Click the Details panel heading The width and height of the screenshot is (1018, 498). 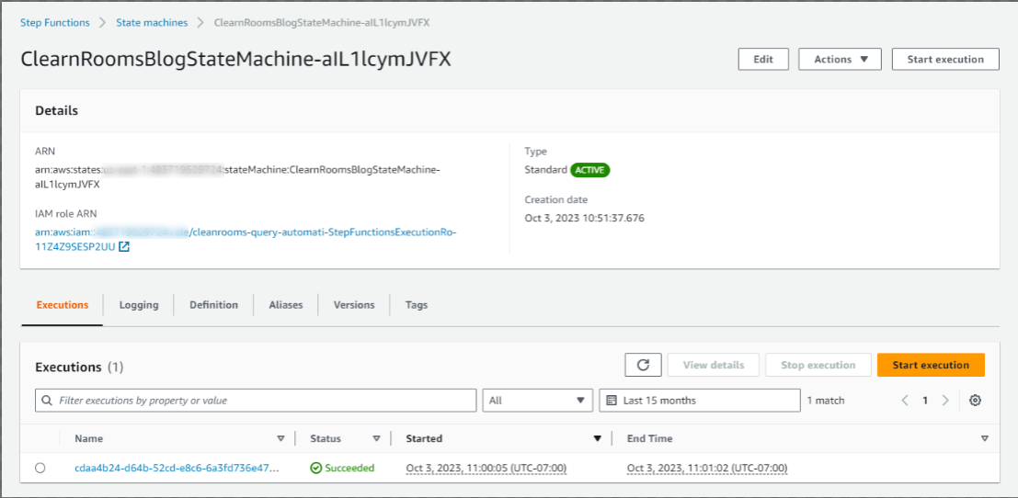click(56, 111)
